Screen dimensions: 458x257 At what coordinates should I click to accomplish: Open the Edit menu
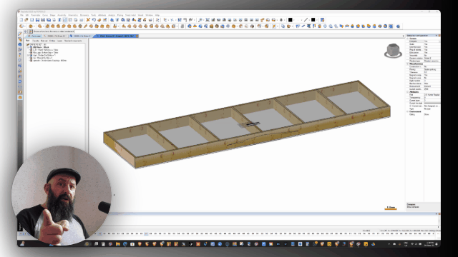[x=27, y=15]
